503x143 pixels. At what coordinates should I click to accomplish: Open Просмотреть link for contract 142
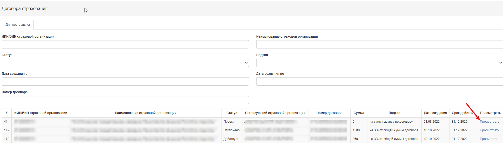[489, 130]
